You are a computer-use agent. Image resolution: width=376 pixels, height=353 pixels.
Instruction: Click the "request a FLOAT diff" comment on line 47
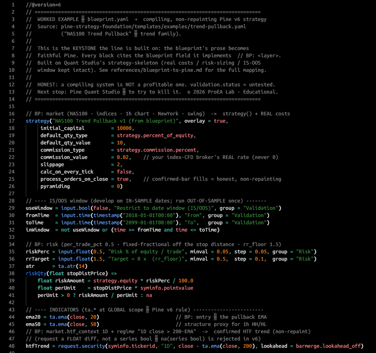coord(143,339)
